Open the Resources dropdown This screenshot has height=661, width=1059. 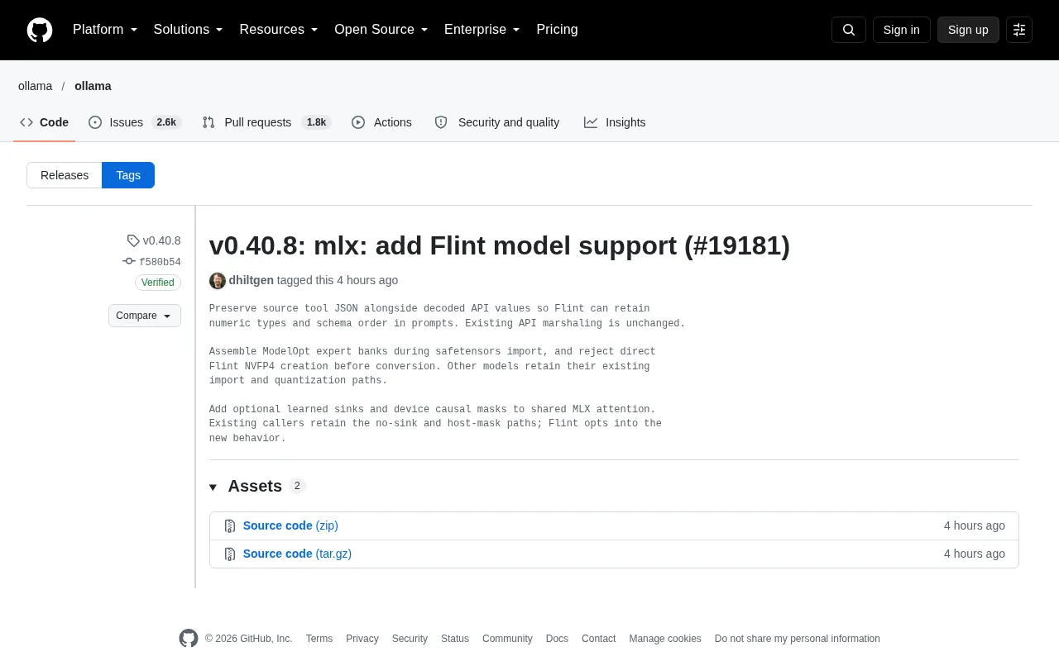279,30
